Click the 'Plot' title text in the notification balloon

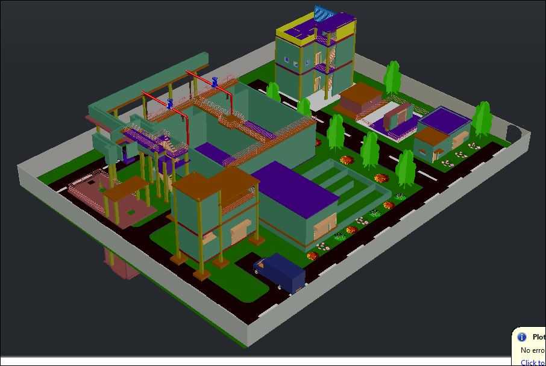pyautogui.click(x=539, y=337)
